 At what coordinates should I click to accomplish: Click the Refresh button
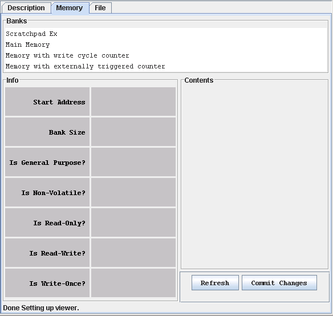[215, 283]
